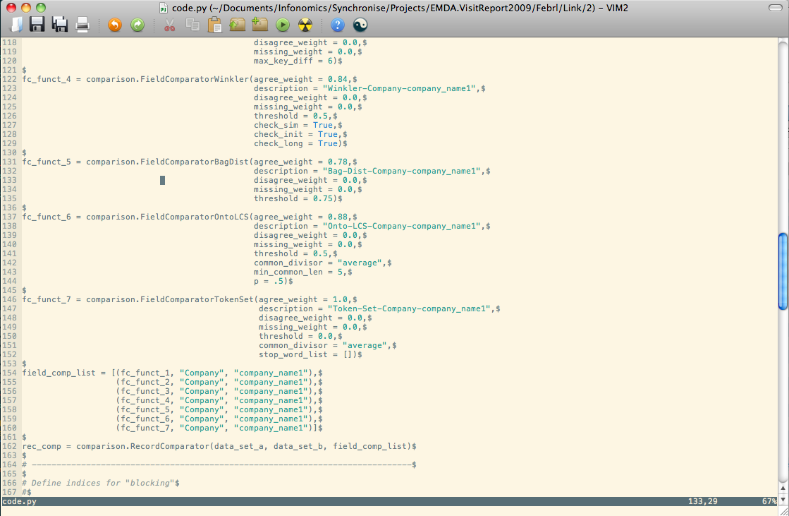Click FieldComparatorBagDist in the code
This screenshot has width=789, height=516.
click(195, 162)
